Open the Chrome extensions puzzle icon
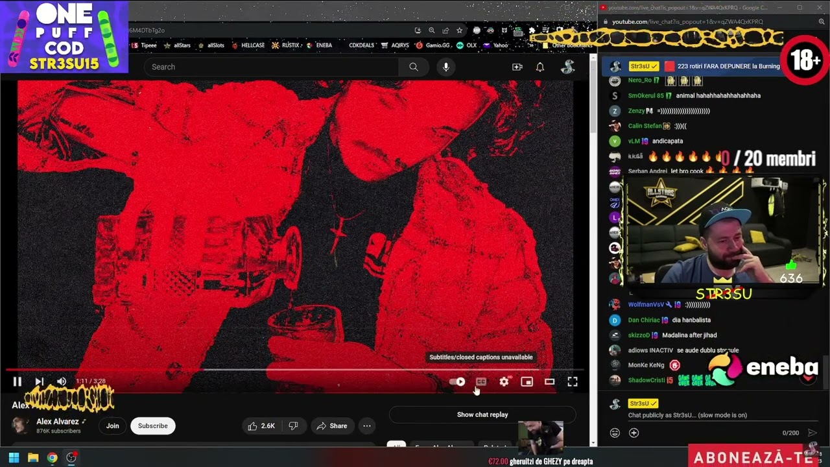 coord(532,30)
